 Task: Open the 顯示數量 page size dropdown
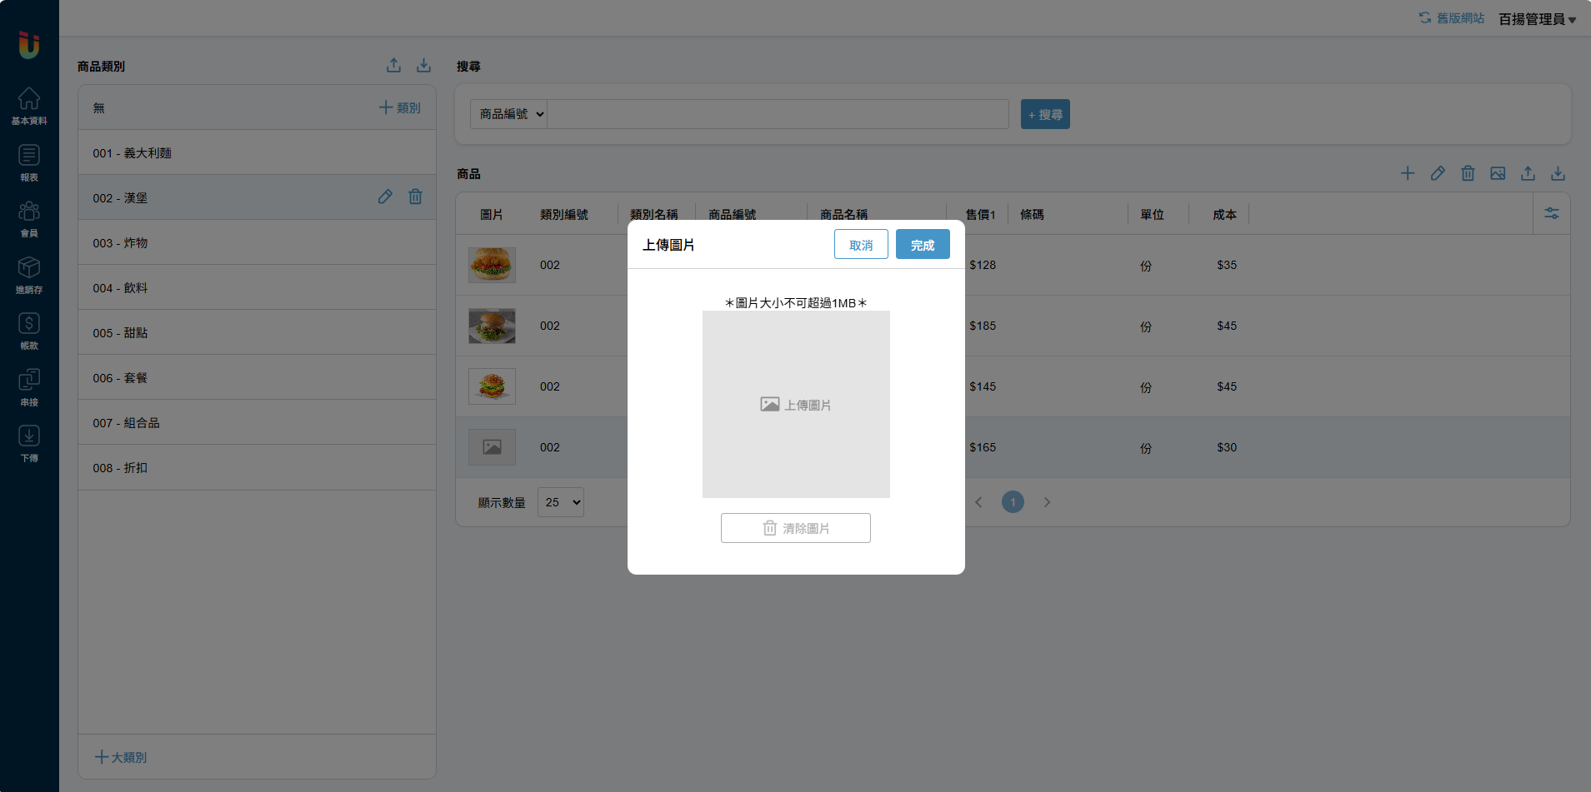pyautogui.click(x=561, y=502)
